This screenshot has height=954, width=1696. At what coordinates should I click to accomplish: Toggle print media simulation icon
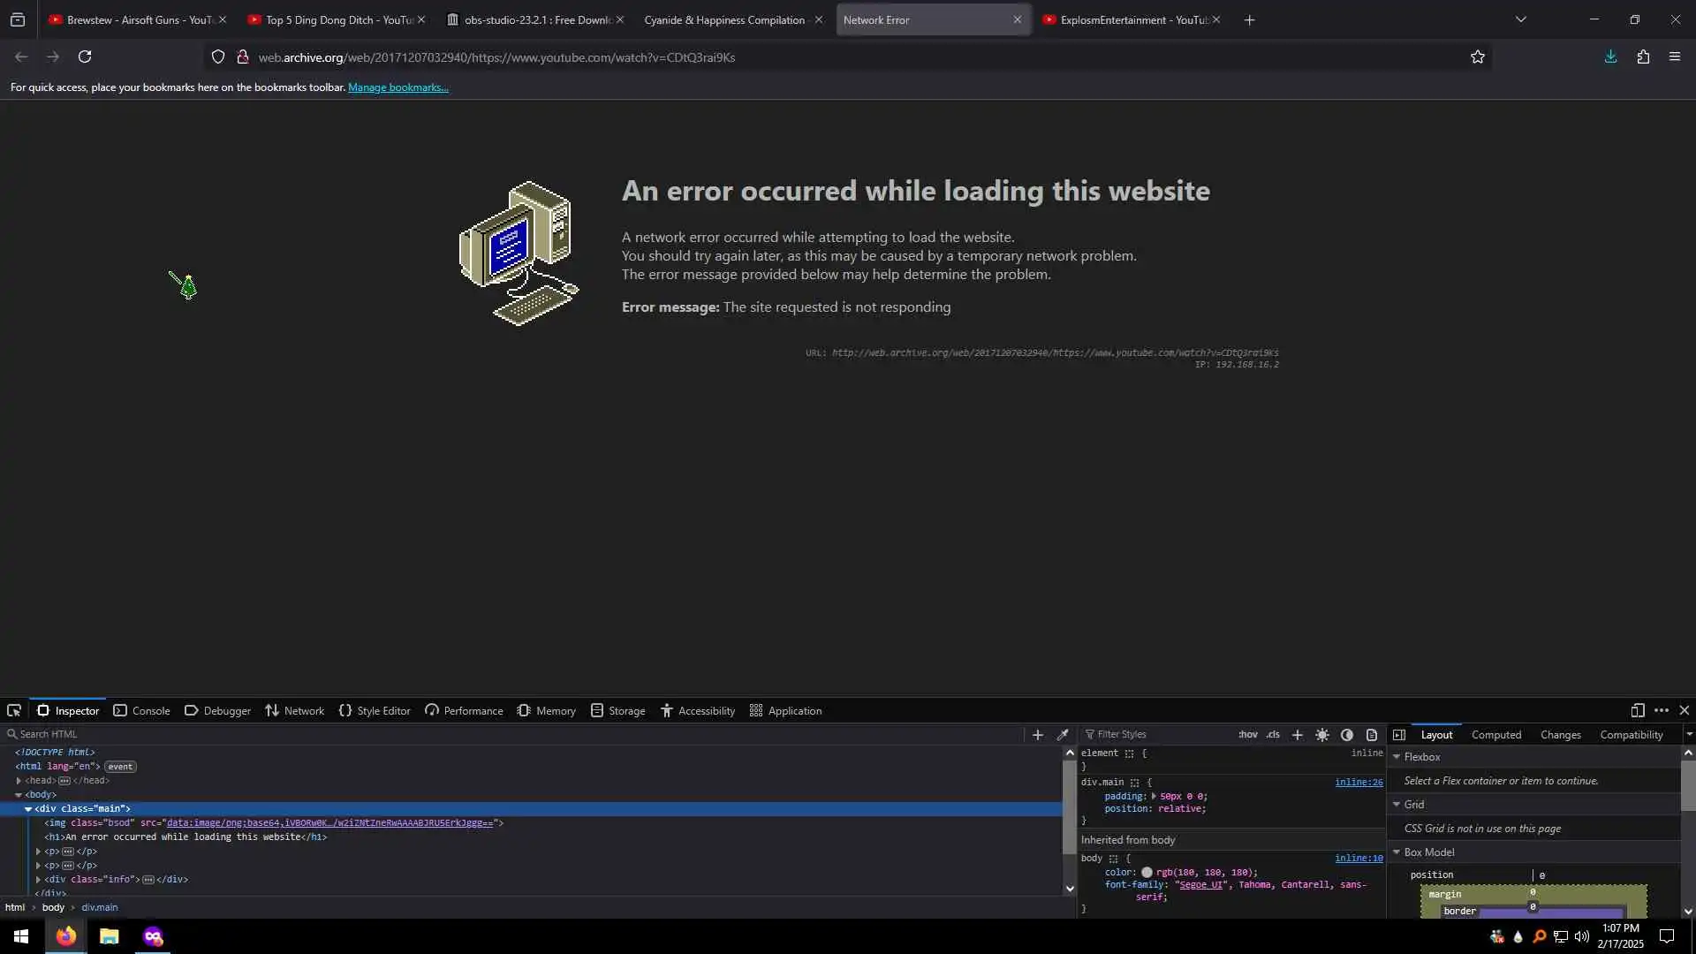(x=1372, y=735)
